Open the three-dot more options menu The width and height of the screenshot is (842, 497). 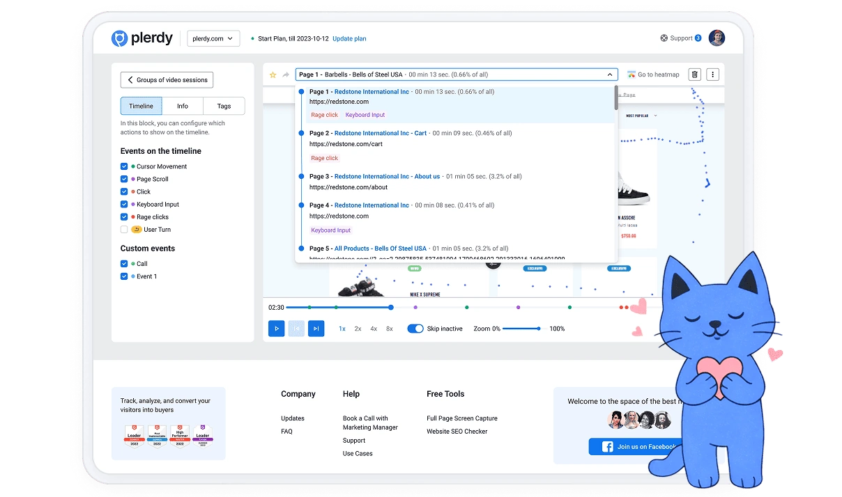tap(712, 74)
